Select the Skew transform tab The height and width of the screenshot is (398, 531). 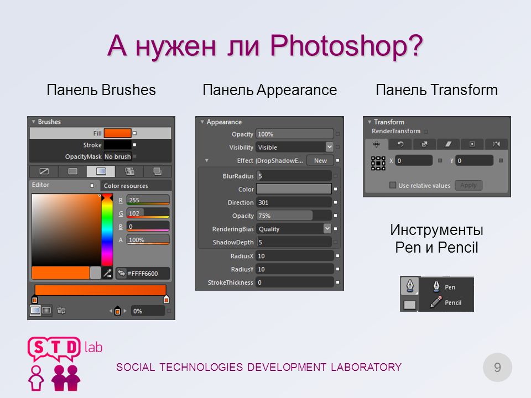click(x=448, y=144)
